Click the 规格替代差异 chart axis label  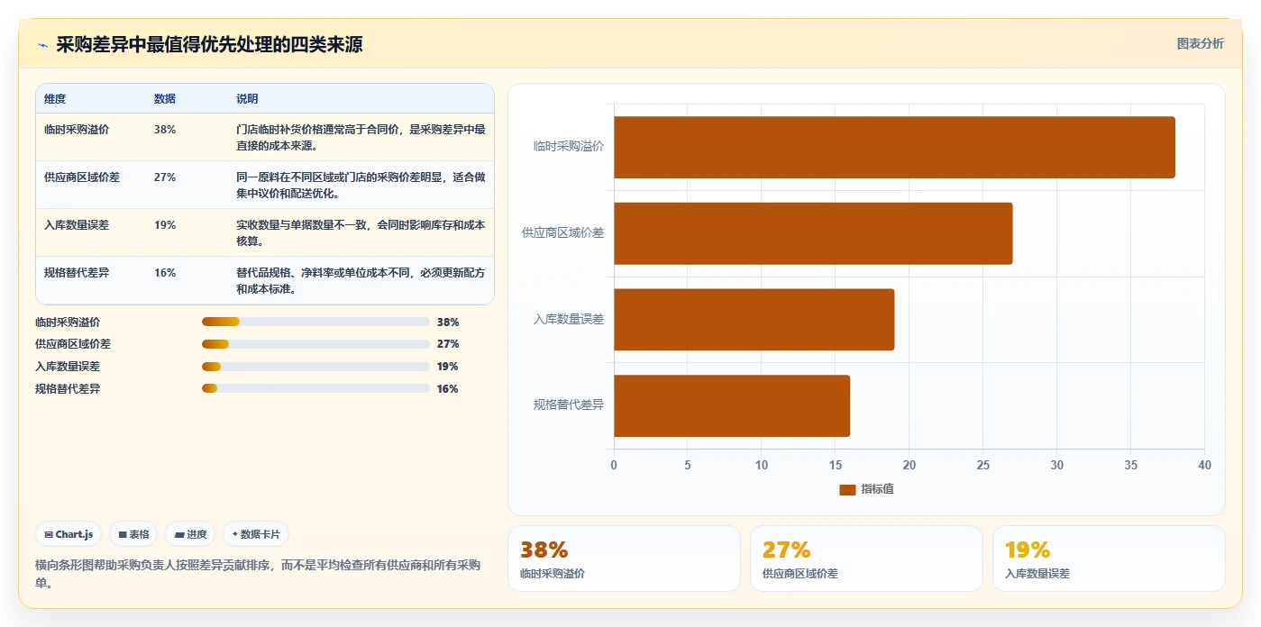coord(569,405)
